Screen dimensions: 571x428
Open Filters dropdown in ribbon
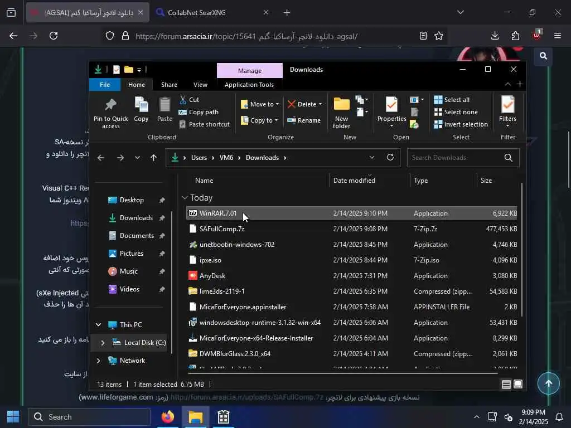tap(507, 111)
